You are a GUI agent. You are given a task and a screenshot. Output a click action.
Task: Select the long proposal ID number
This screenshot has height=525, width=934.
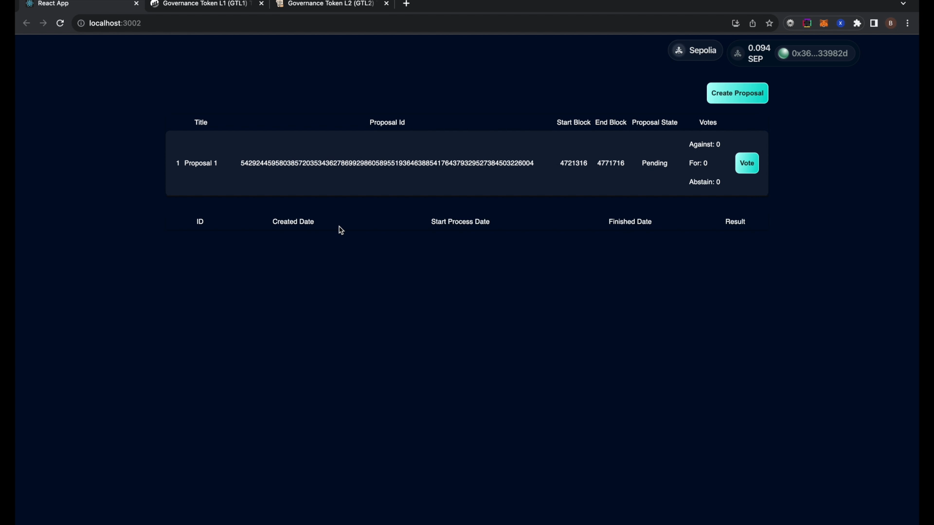(387, 163)
